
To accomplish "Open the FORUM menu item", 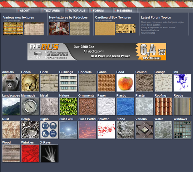I will coord(98,11).
